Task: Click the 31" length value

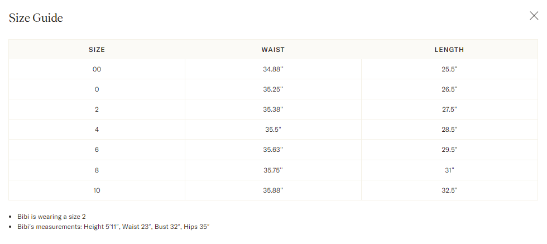Action: click(449, 170)
